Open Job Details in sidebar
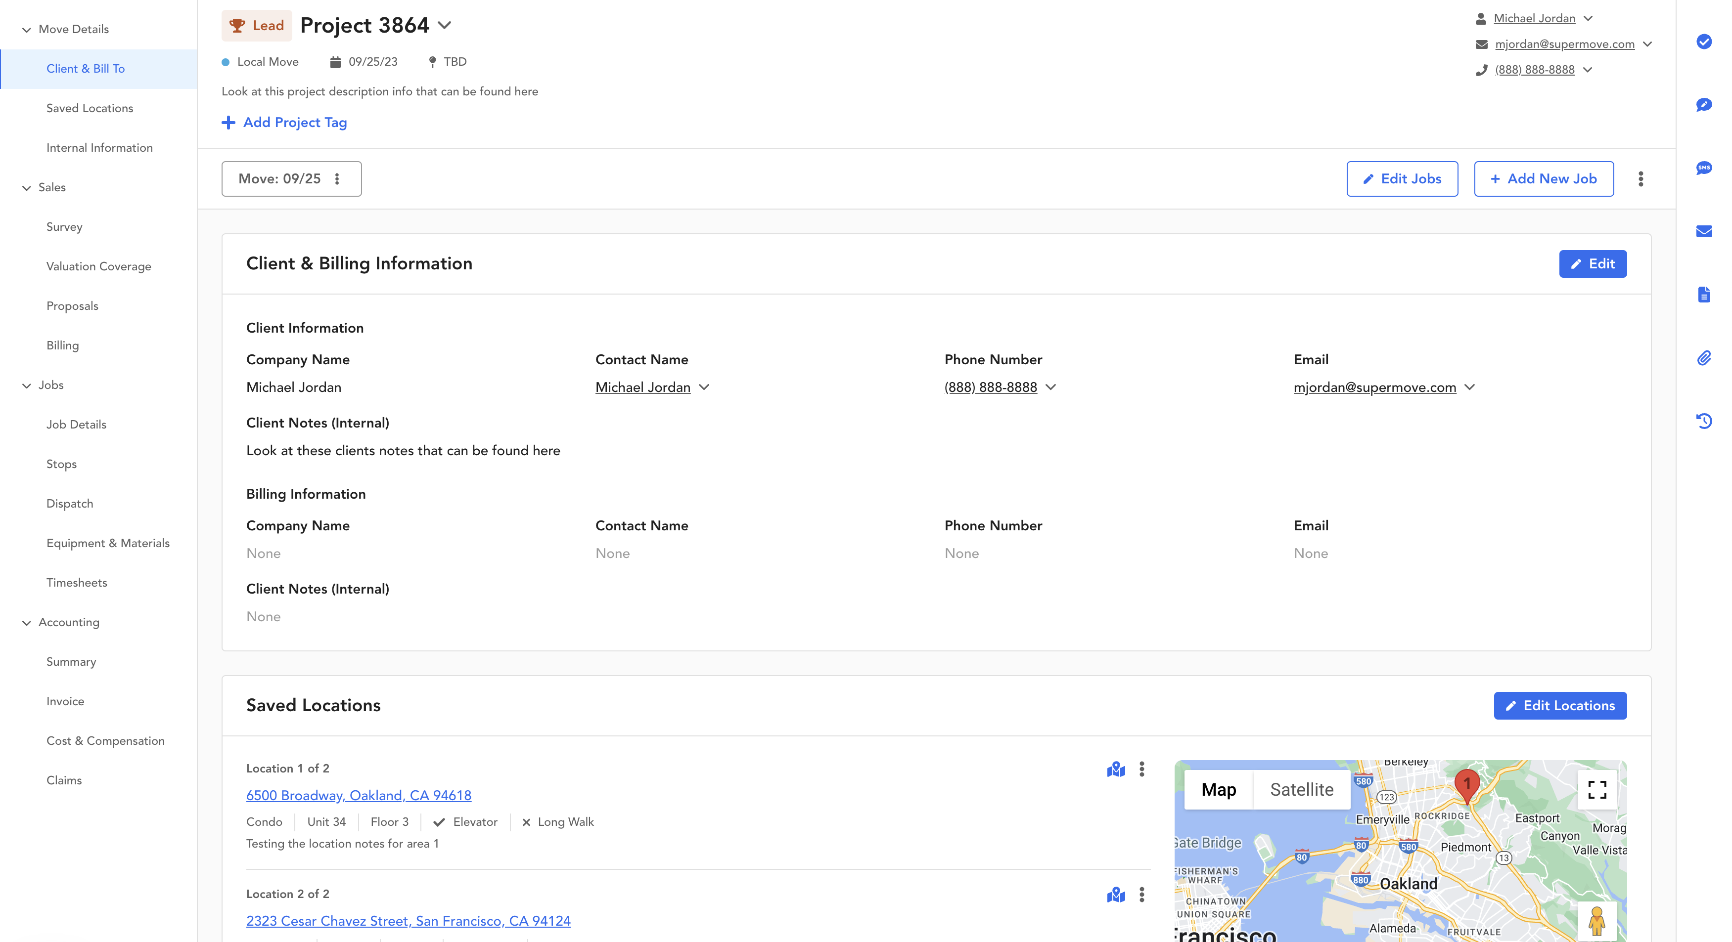This screenshot has width=1732, height=942. coord(76,425)
